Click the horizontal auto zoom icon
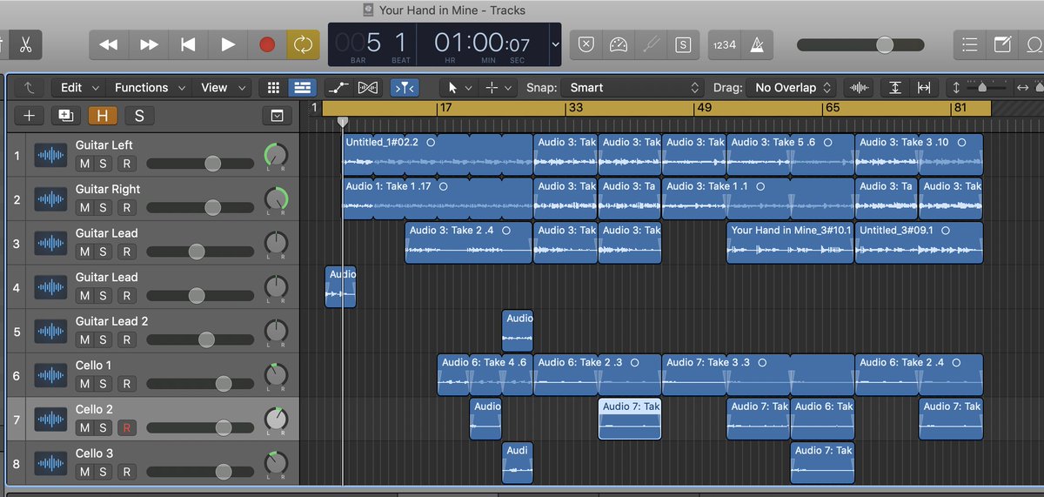Screen dimensions: 1044x497 coord(924,87)
